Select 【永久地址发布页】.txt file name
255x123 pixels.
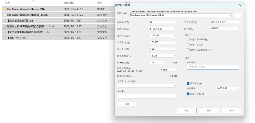20,21
